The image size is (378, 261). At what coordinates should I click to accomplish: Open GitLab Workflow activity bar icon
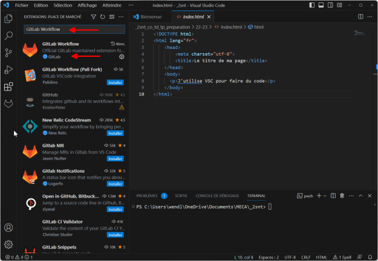(8, 104)
